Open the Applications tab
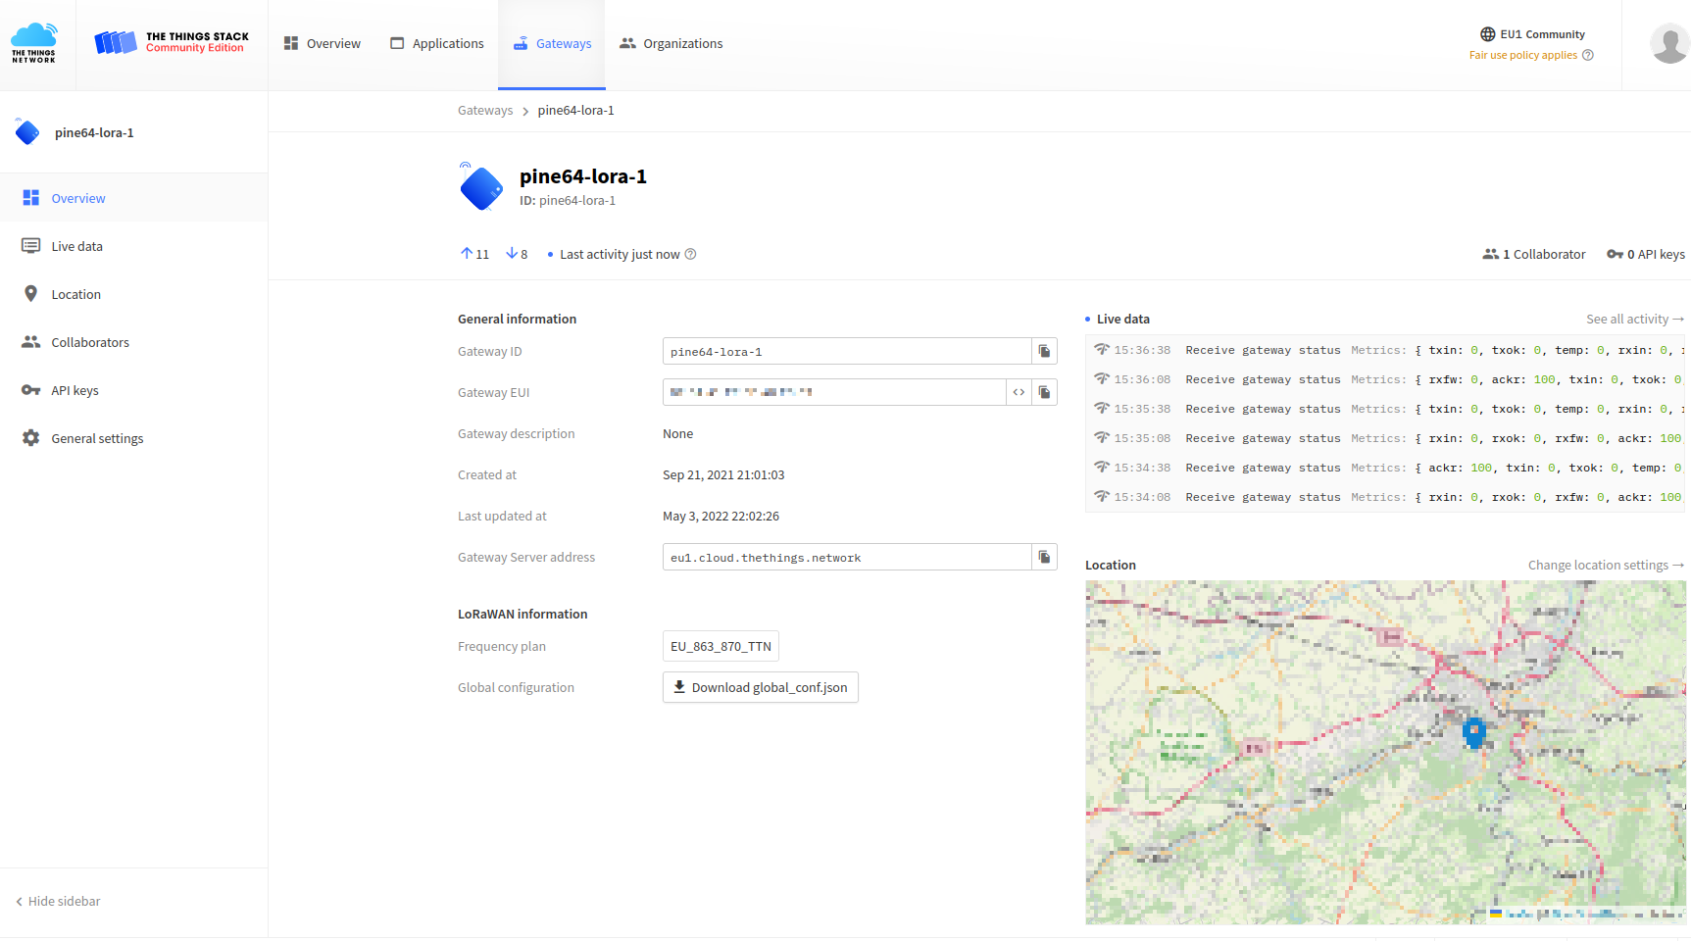1691x941 pixels. click(x=437, y=43)
